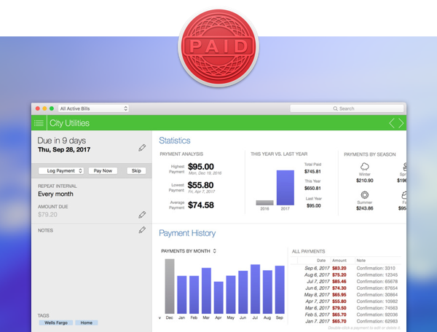Sort payments by Amount column header
Viewport: 437px width, 332px height.
click(x=339, y=261)
